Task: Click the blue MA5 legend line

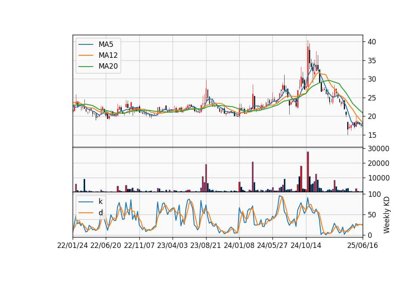Action: coord(86,44)
